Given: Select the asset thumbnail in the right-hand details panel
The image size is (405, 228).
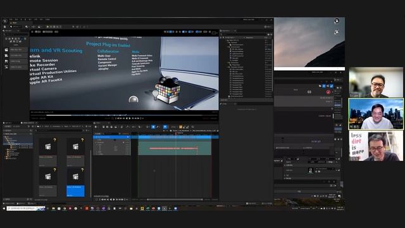Looking at the screenshot, I should (x=311, y=170).
